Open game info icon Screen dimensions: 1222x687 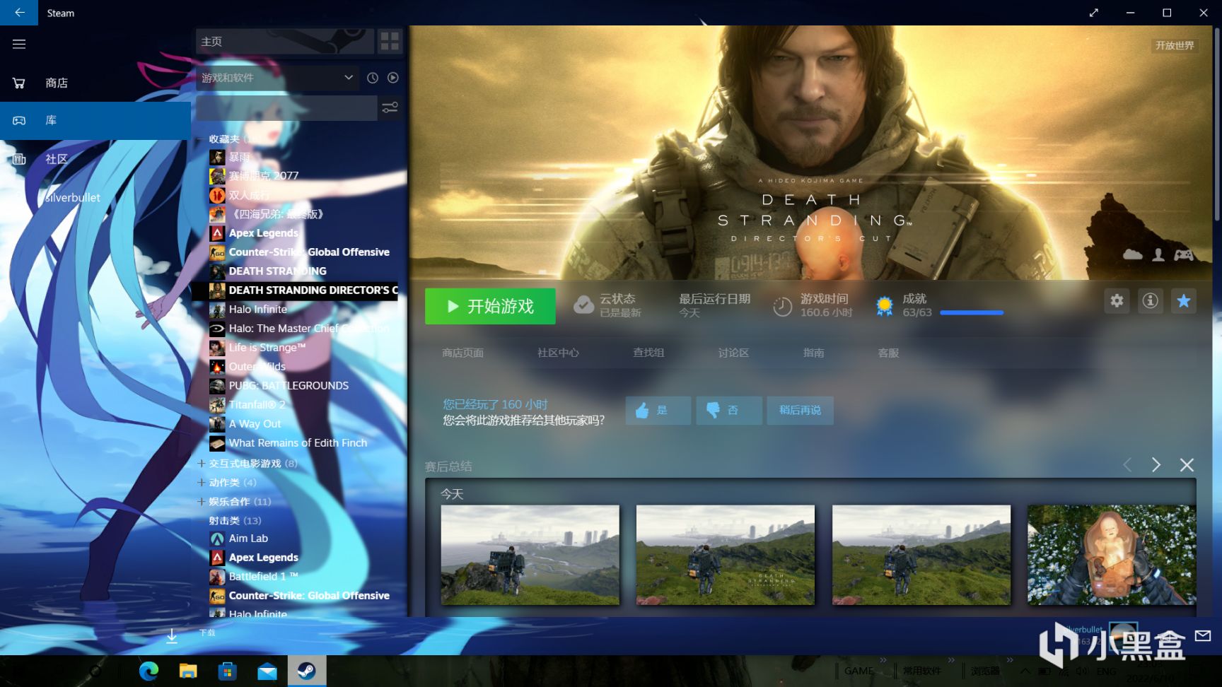pos(1151,301)
